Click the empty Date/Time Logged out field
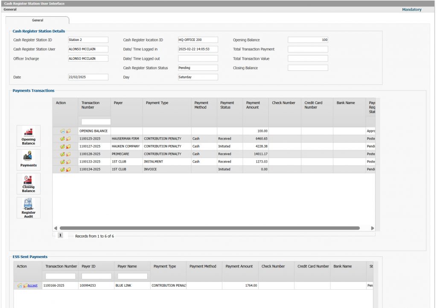437x308 pixels. (x=198, y=58)
